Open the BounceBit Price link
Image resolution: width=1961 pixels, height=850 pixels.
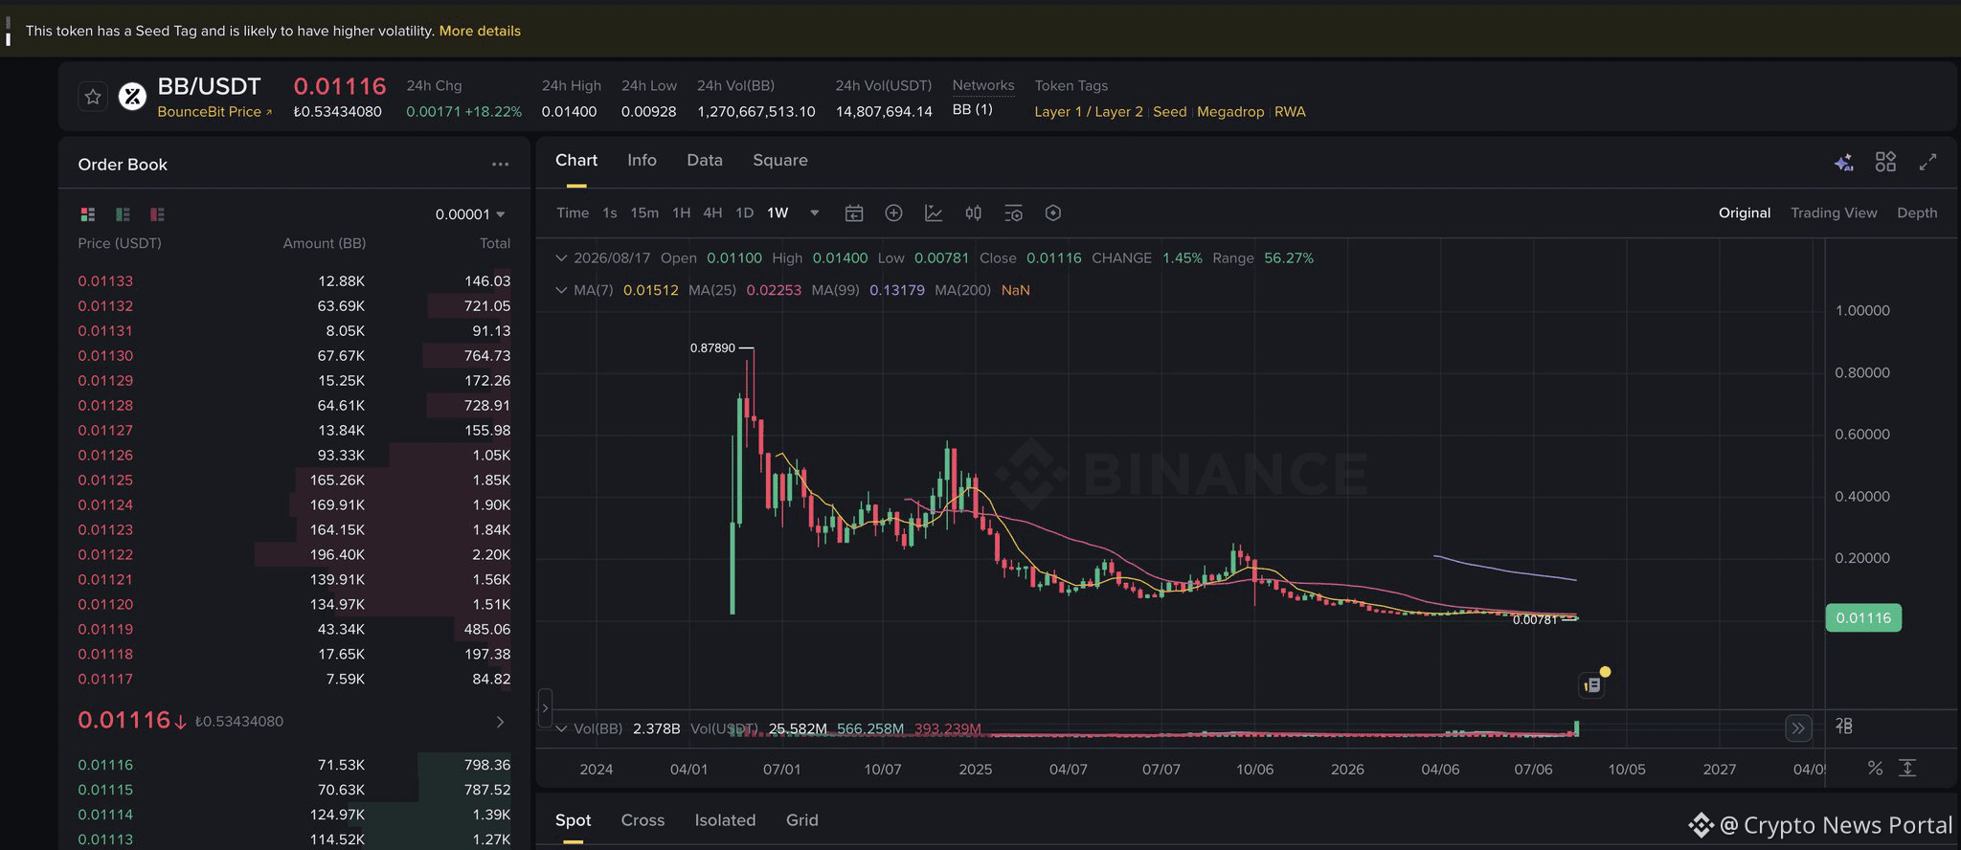(x=214, y=112)
